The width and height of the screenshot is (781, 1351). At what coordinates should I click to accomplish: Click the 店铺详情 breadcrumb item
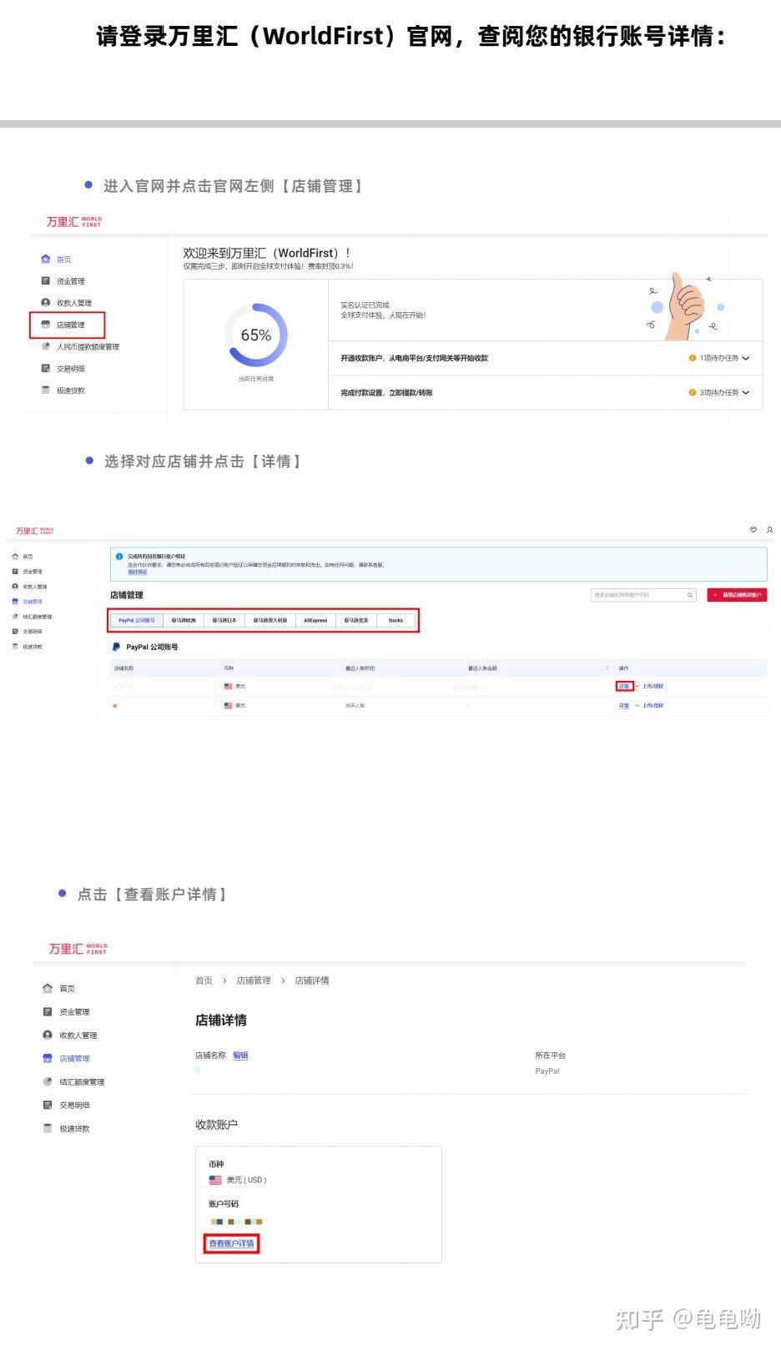tap(312, 980)
